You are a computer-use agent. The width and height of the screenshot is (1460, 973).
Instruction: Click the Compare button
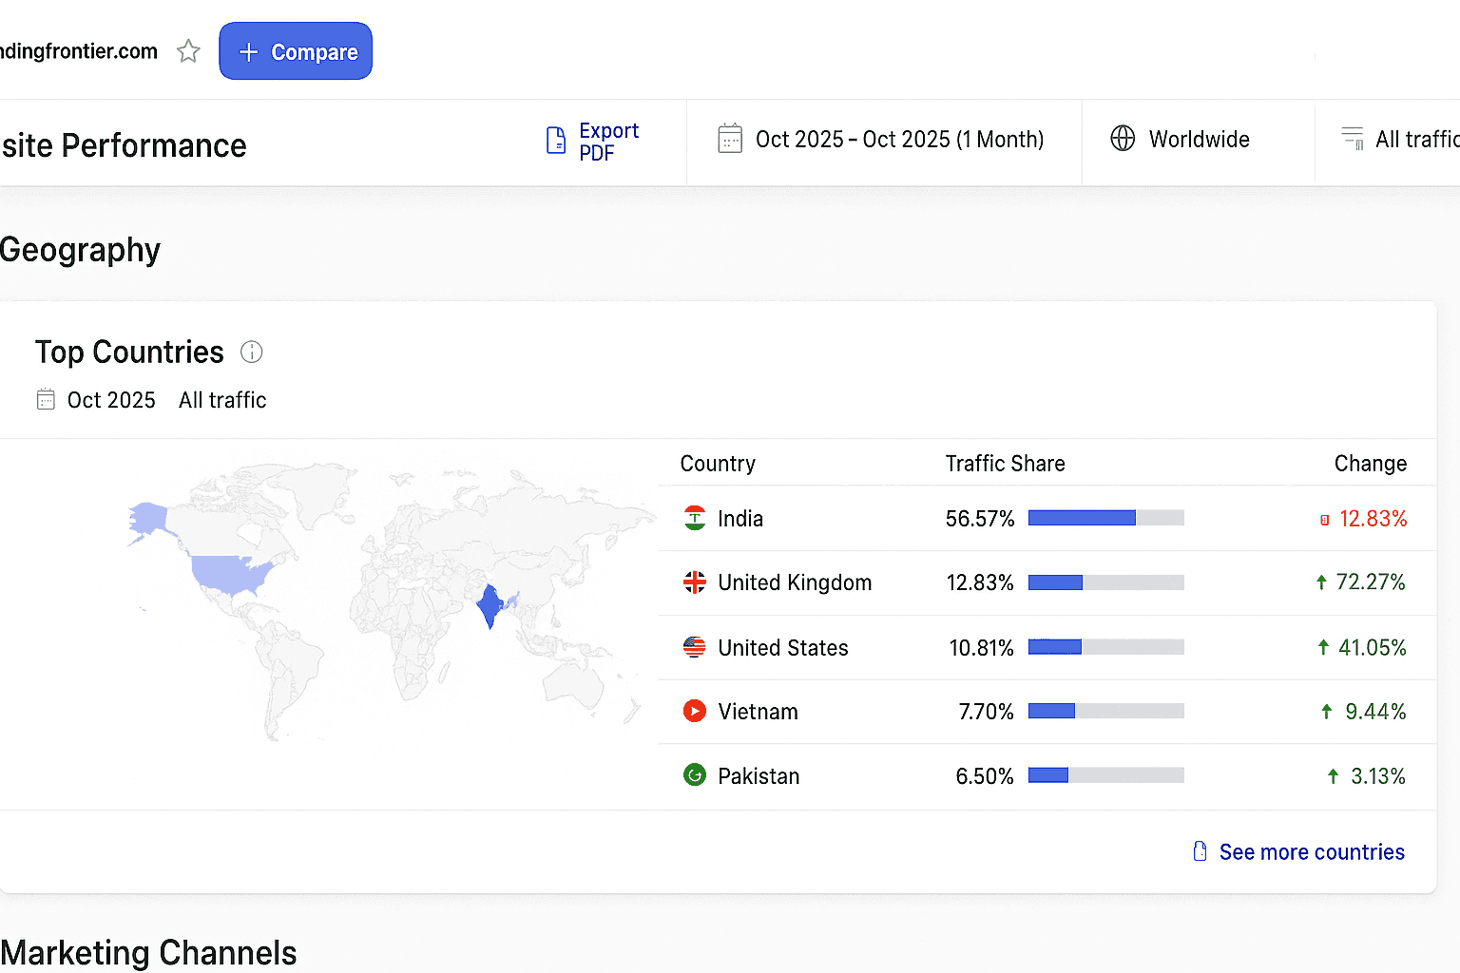coord(296,51)
